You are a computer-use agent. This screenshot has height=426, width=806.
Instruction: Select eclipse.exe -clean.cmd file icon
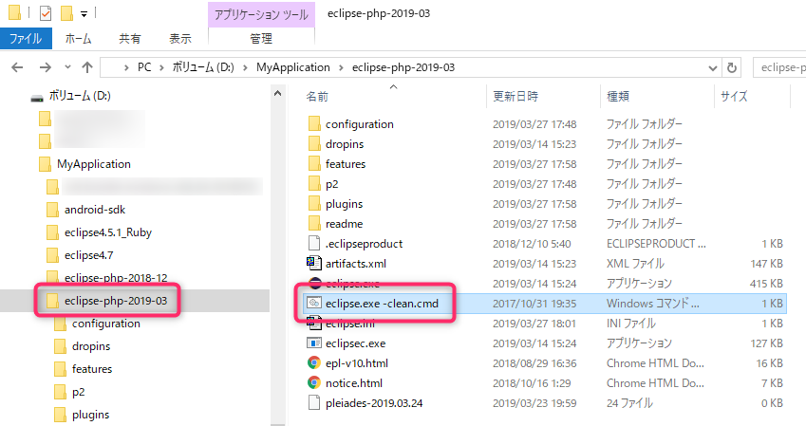click(314, 304)
